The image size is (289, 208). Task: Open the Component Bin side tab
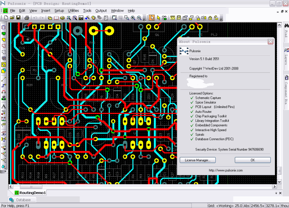(x=286, y=90)
